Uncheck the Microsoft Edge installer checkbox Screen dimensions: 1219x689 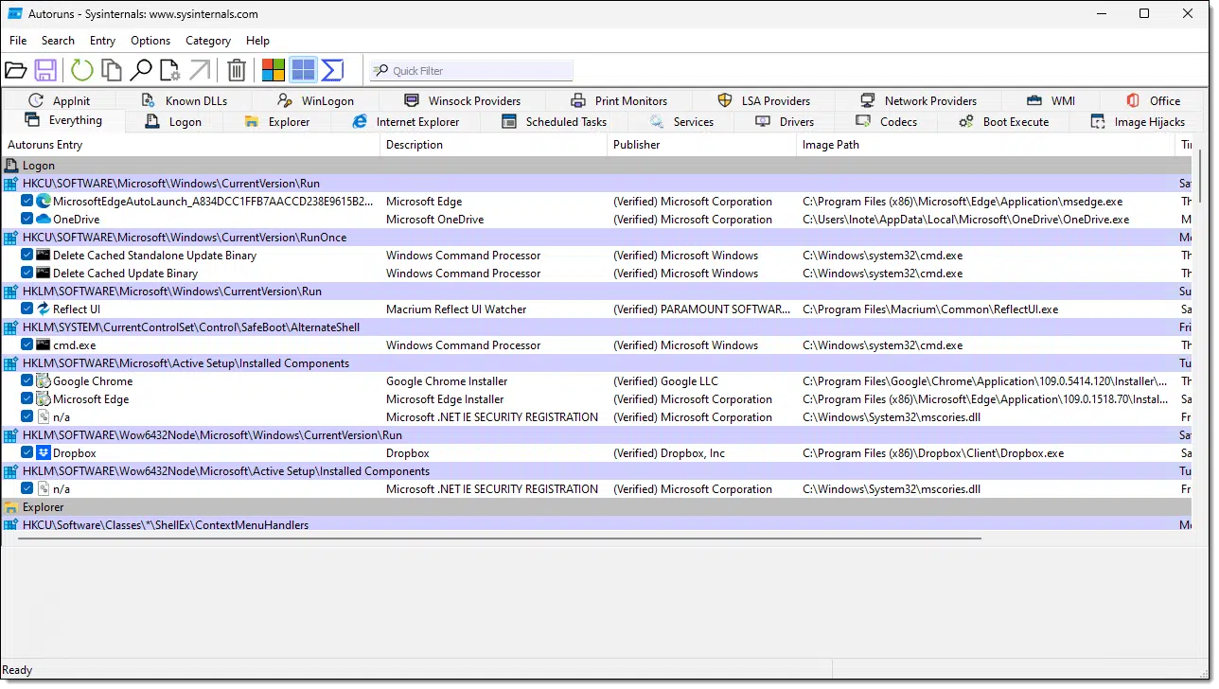click(x=27, y=398)
